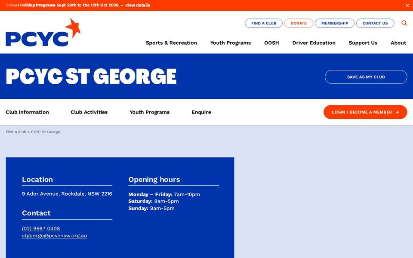Click the PCYC ST GEORGE page heading
Viewport: 413px width, 258px height.
tap(91, 77)
